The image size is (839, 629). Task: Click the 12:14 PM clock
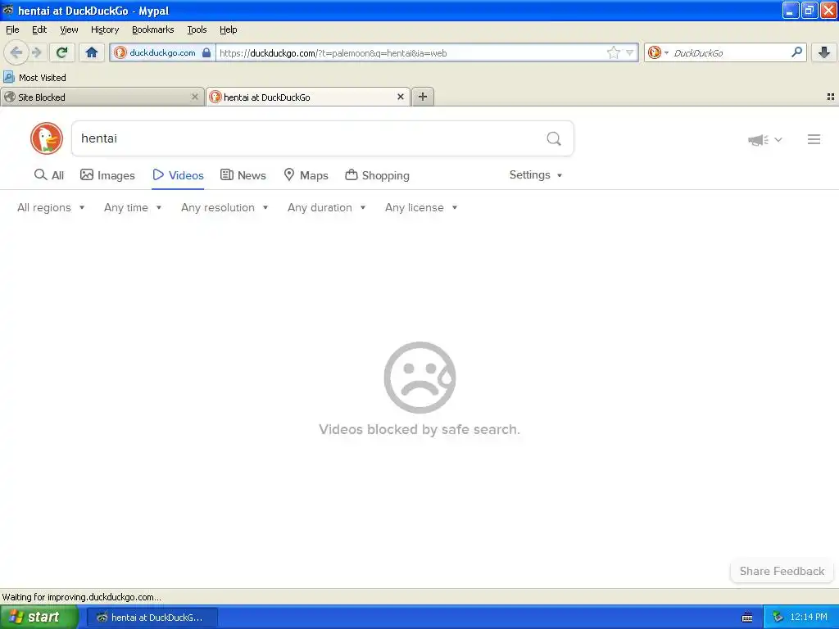(x=809, y=618)
